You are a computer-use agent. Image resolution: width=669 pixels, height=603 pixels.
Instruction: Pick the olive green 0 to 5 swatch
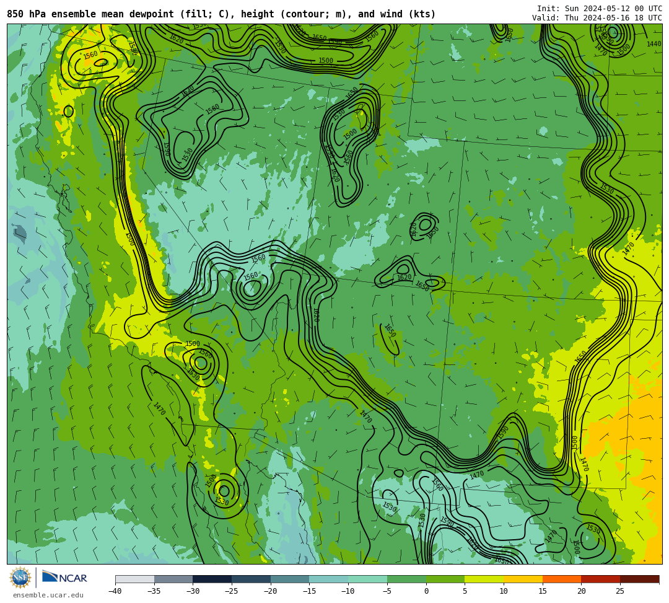(x=445, y=579)
